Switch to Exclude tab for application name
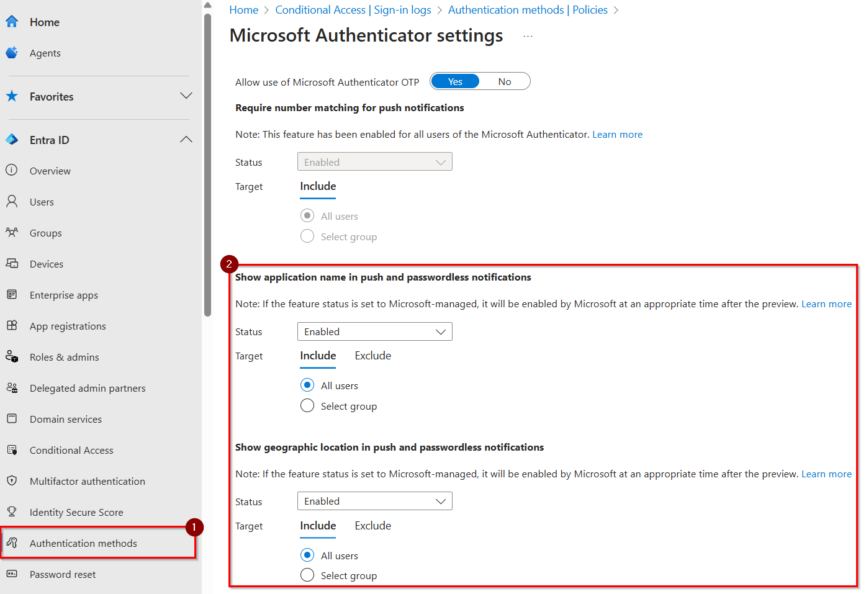The width and height of the screenshot is (866, 594). (372, 356)
